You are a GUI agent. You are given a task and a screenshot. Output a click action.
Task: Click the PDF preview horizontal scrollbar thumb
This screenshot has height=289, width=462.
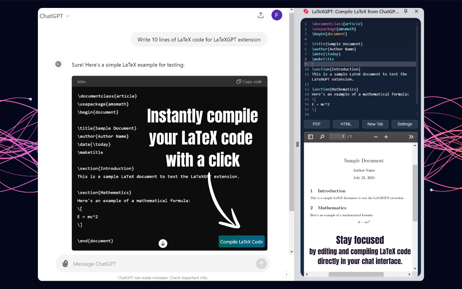(356, 275)
